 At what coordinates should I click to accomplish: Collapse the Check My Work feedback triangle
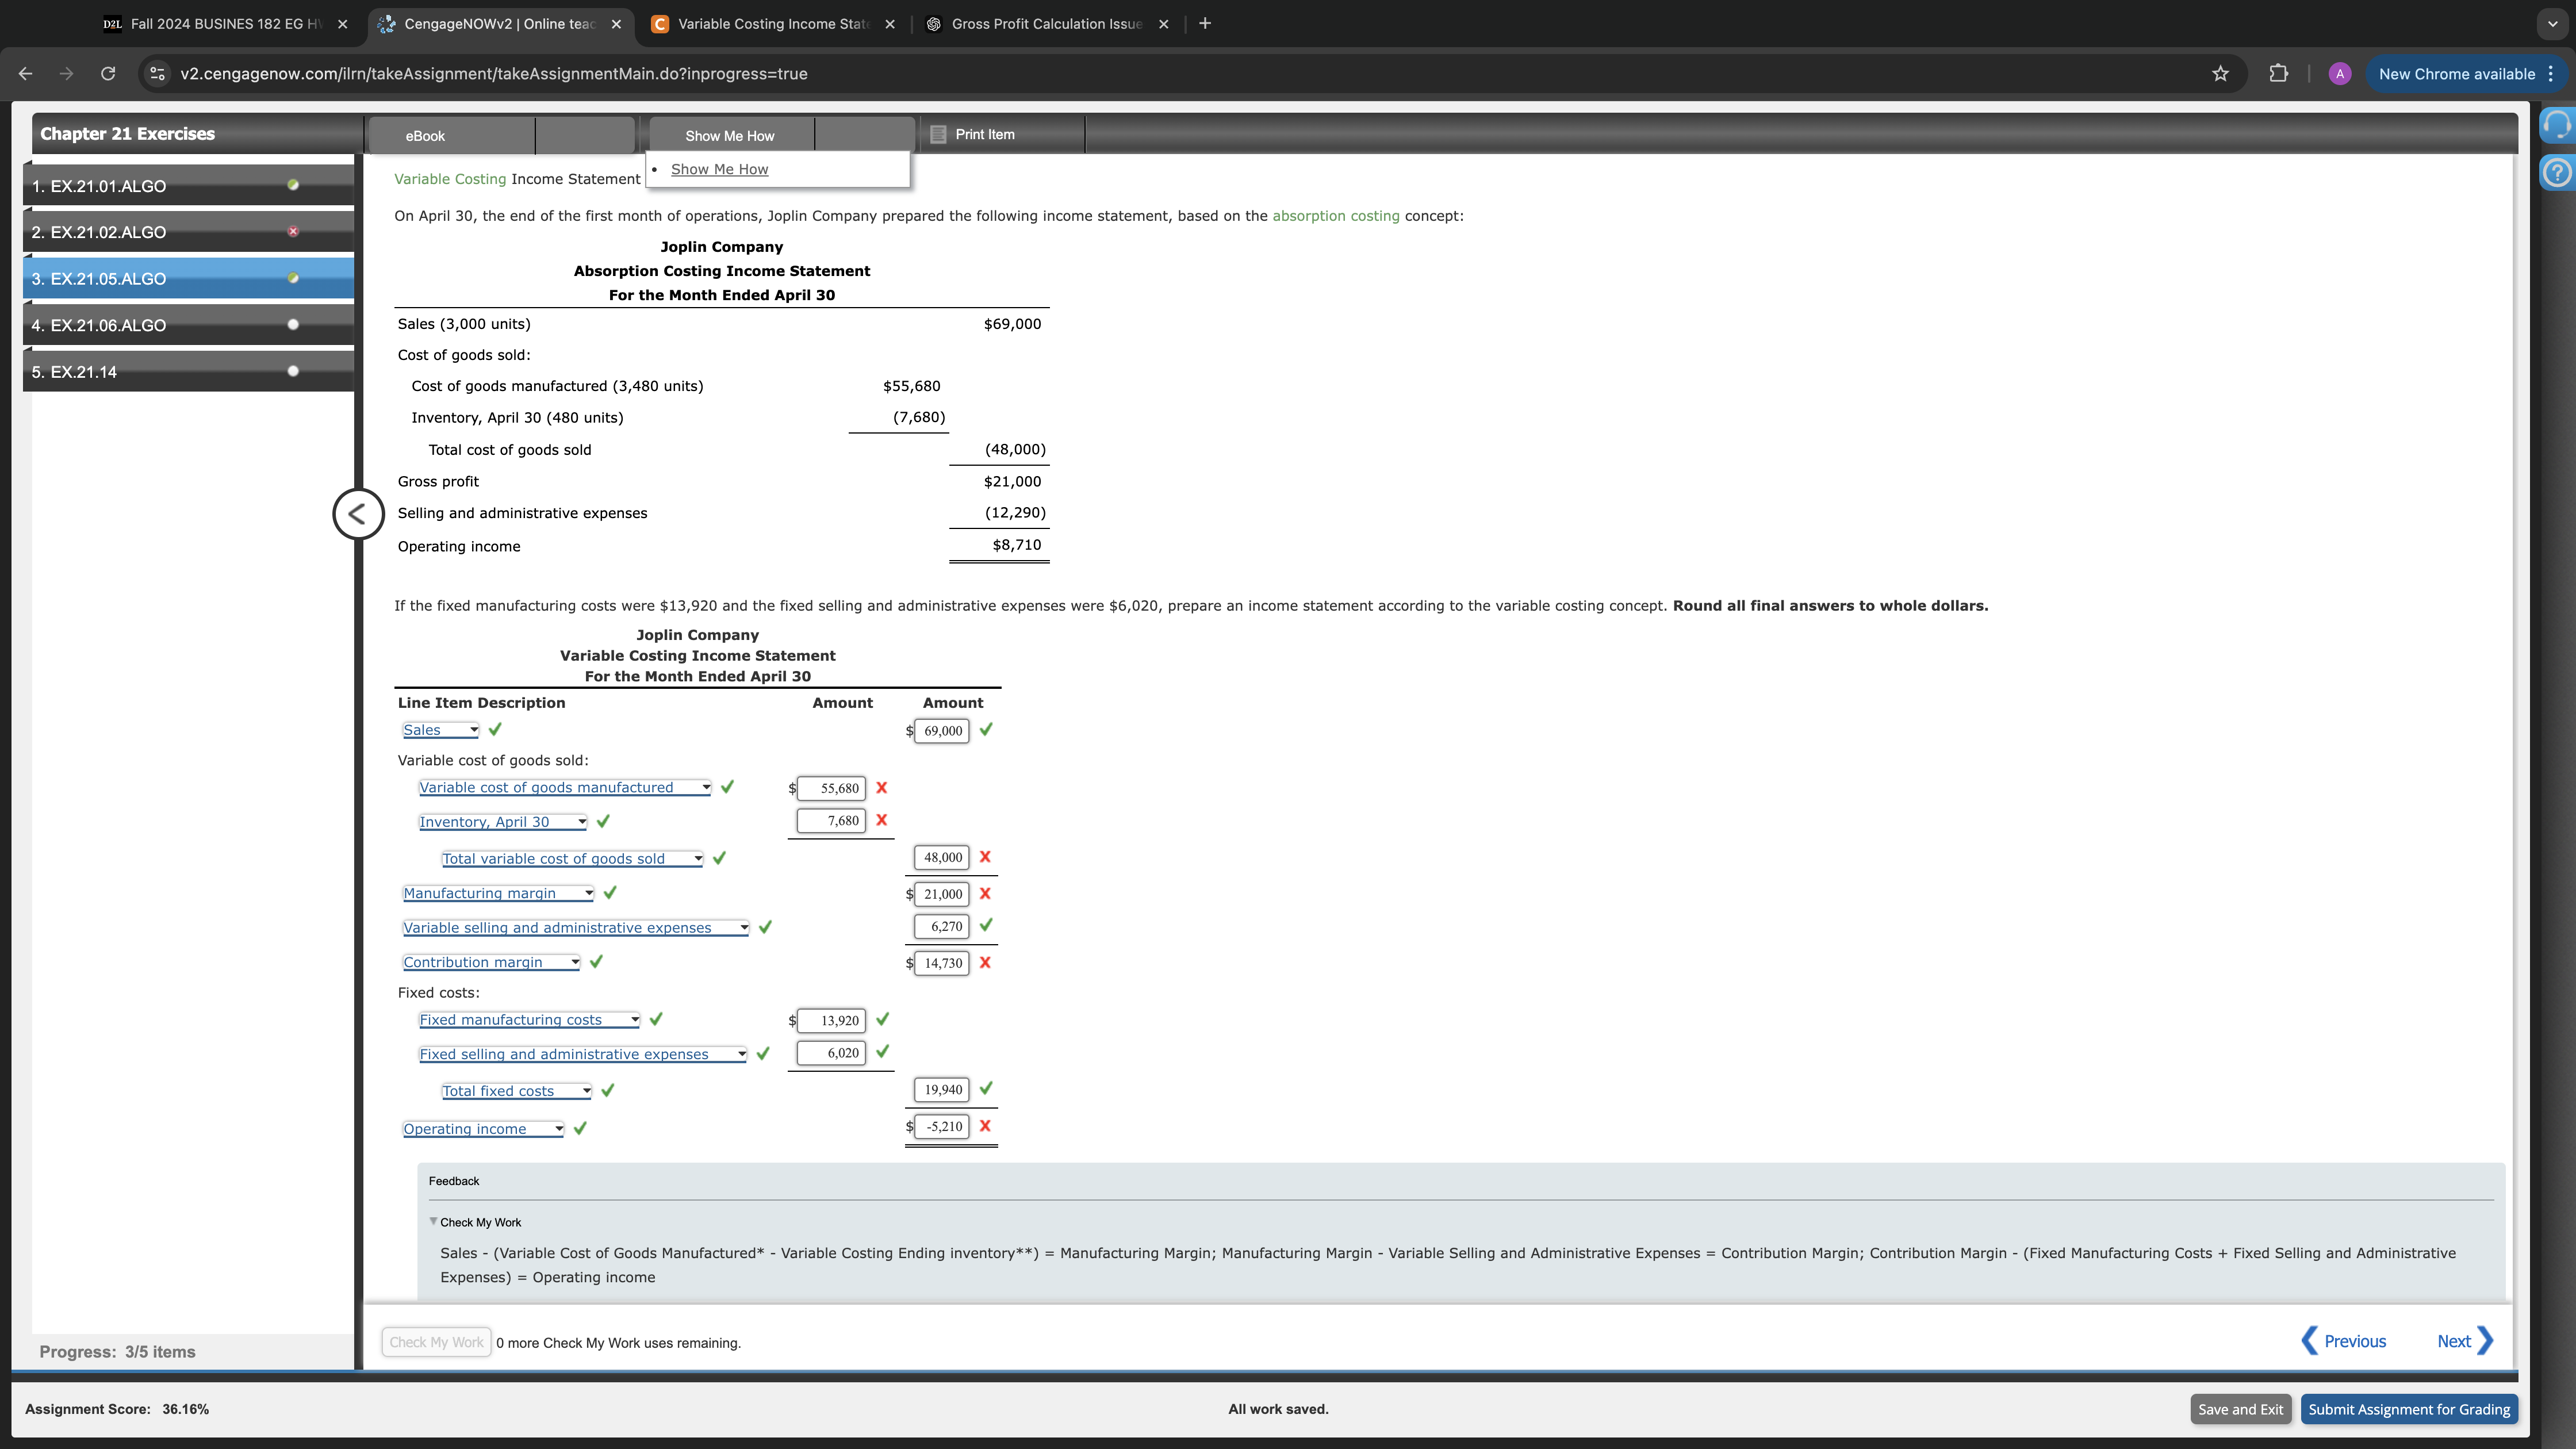[433, 1221]
